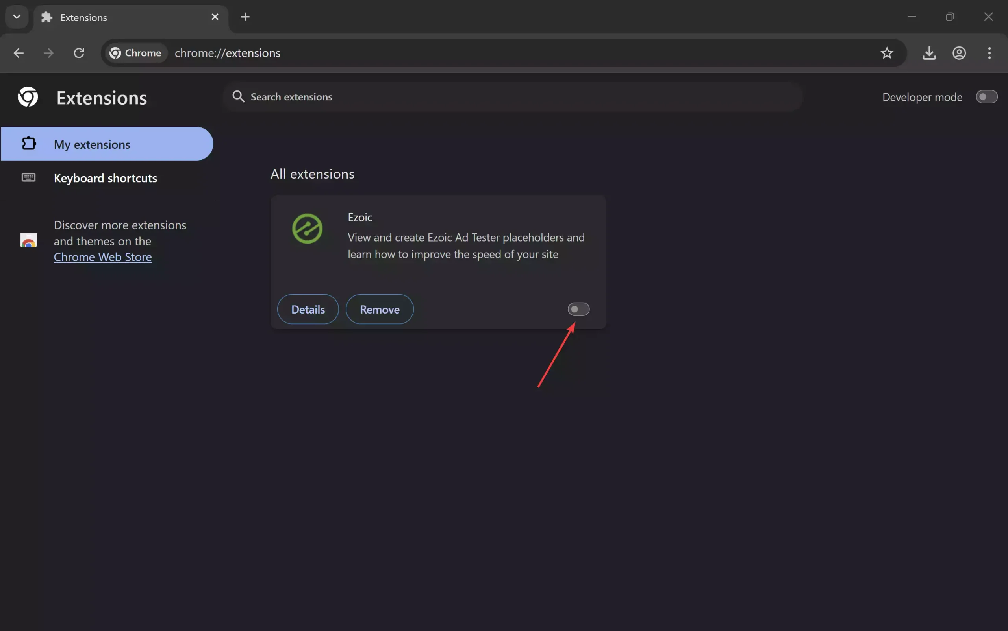Open the tab search dropdown

pyautogui.click(x=16, y=17)
